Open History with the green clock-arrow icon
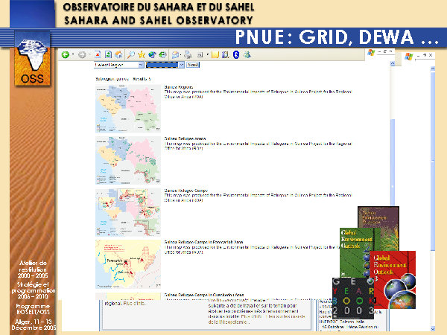 tap(162, 54)
